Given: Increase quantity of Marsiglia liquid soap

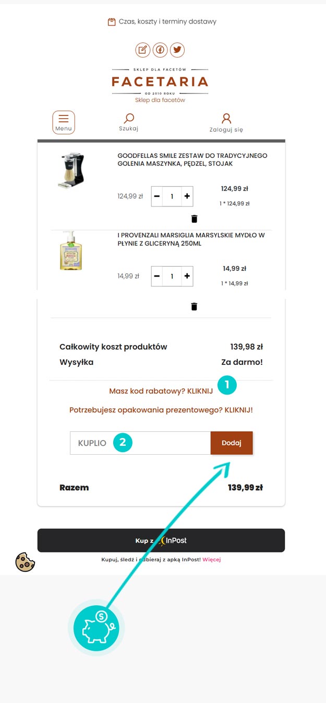Looking at the screenshot, I should pos(187,276).
